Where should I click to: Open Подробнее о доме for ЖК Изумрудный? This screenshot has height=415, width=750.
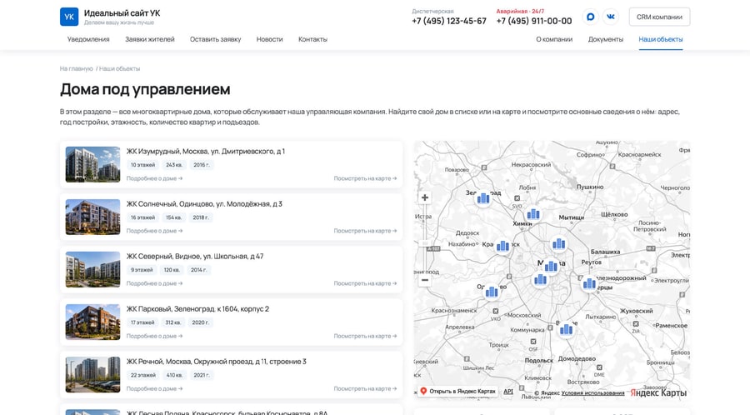pyautogui.click(x=154, y=178)
